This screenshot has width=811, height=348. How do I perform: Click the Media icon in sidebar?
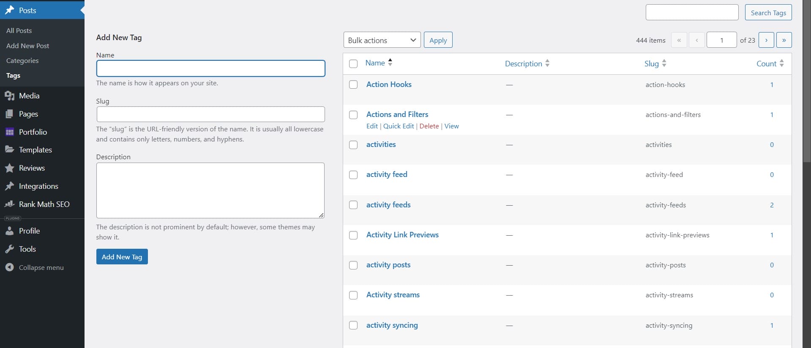[x=9, y=96]
